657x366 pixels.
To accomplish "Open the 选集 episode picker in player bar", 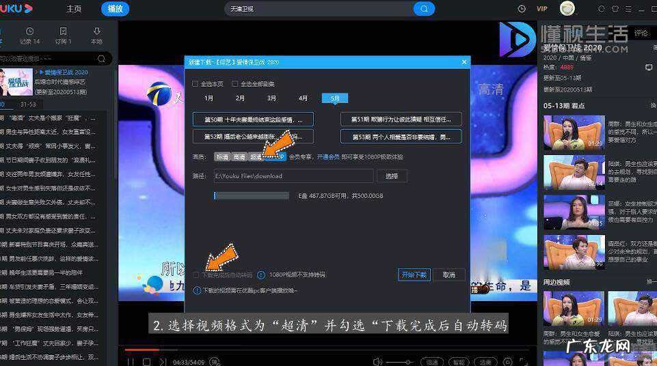I will (x=485, y=362).
